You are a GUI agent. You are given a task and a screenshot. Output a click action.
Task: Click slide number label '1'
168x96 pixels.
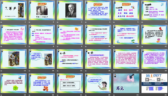pos(25,22)
